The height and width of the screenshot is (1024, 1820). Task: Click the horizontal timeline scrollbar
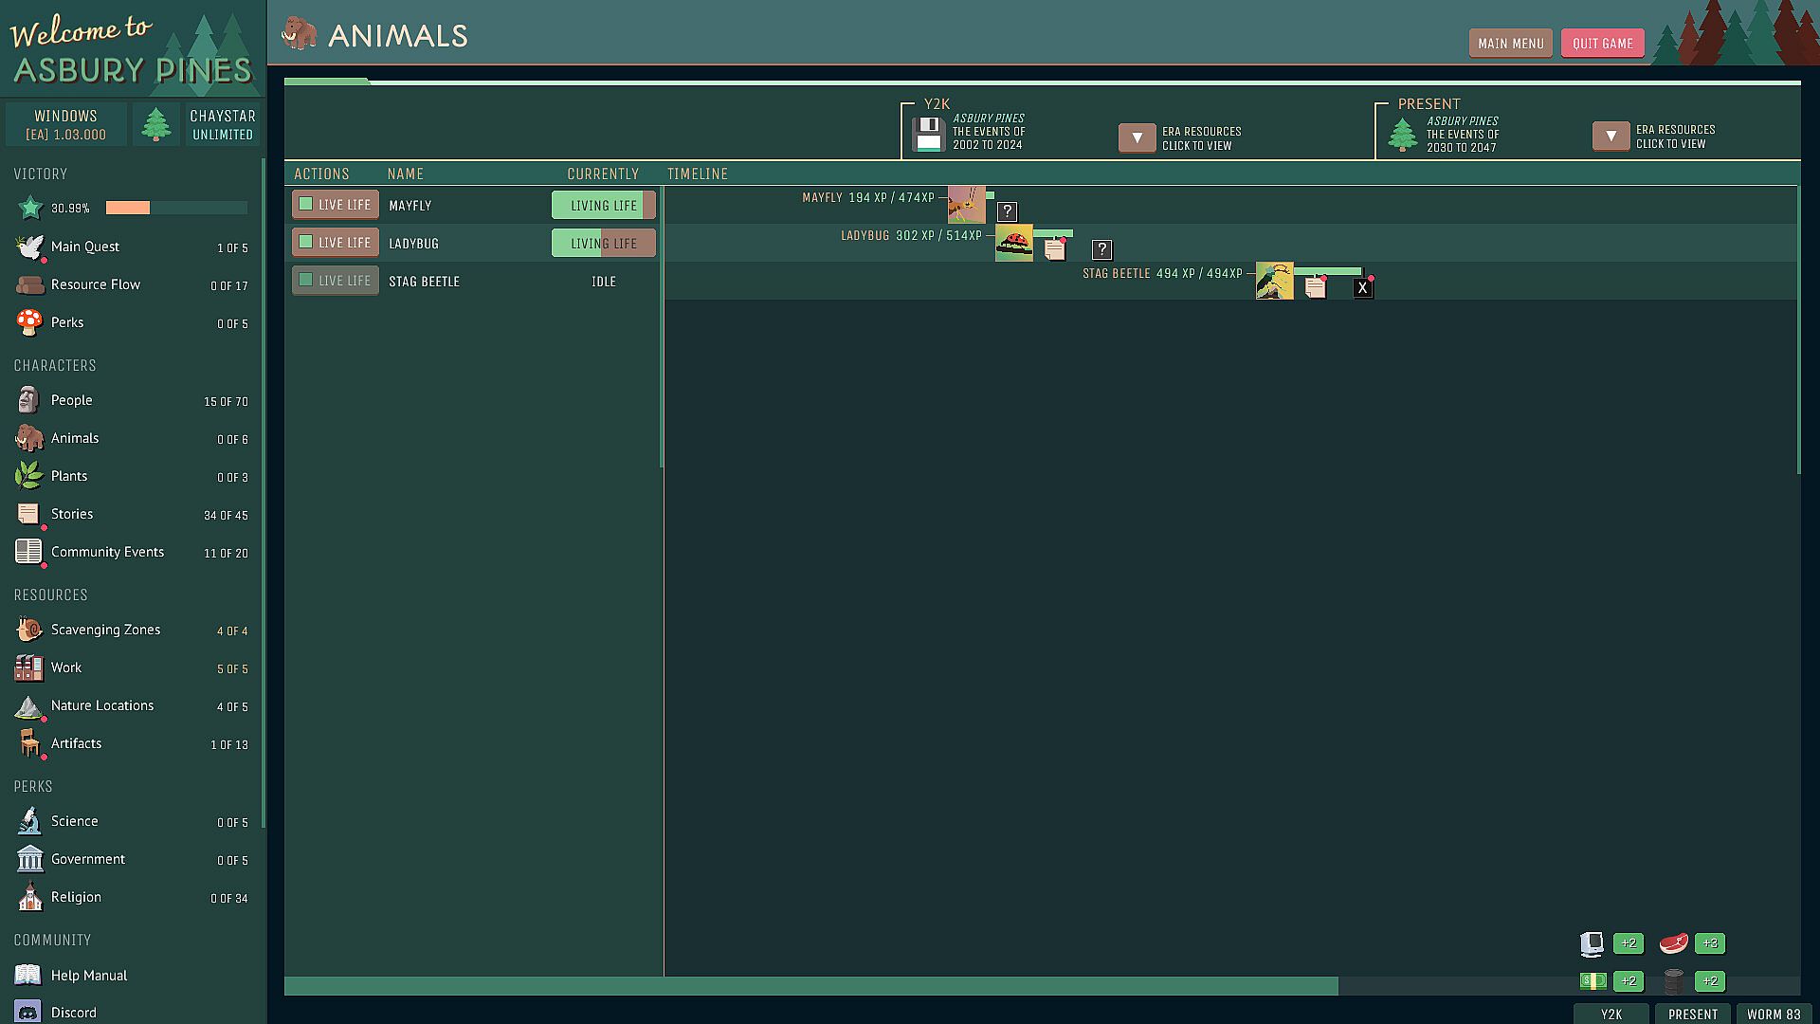click(810, 986)
